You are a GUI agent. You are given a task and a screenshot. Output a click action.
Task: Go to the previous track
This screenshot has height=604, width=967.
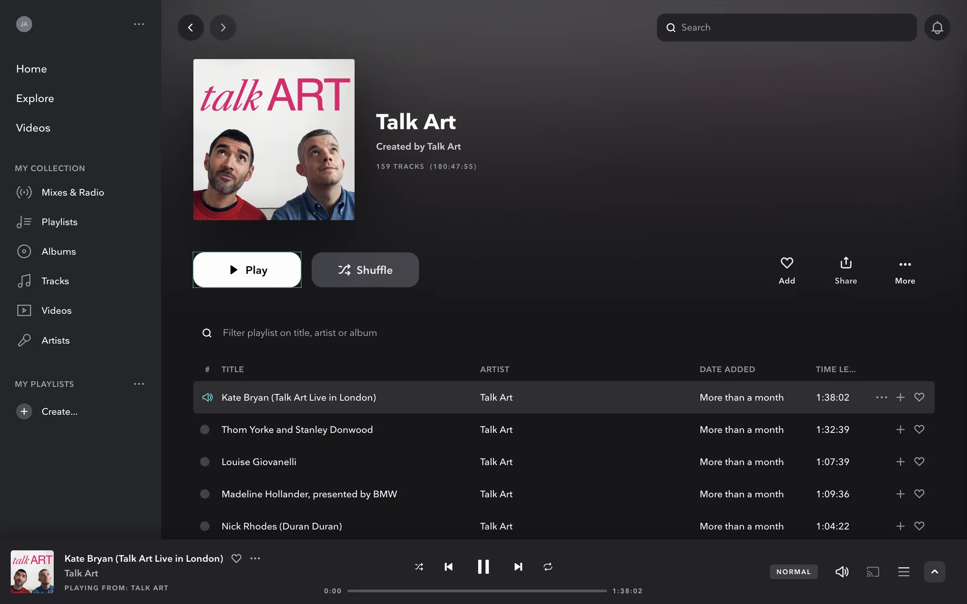tap(448, 567)
